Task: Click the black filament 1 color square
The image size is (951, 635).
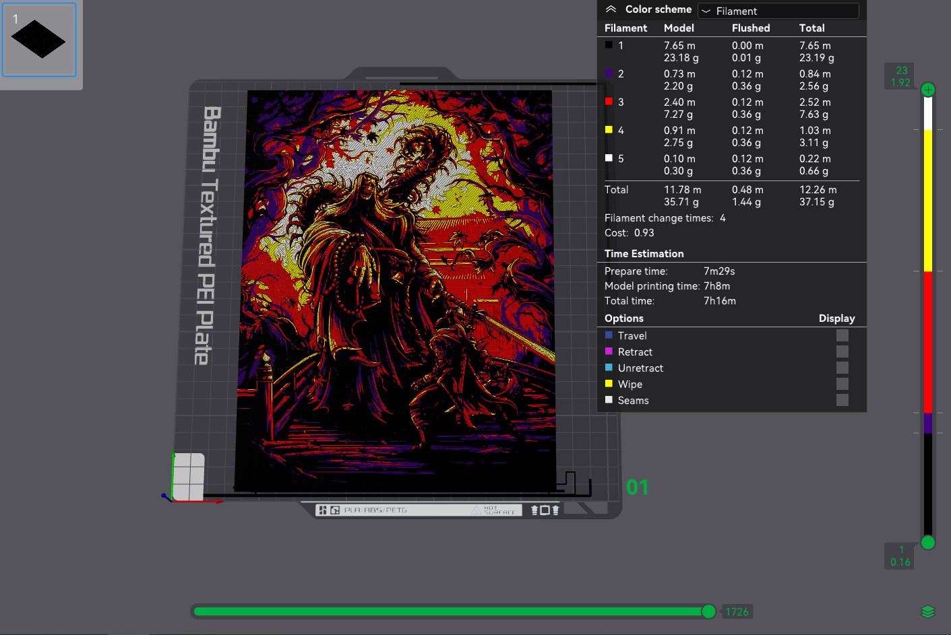Action: [609, 45]
